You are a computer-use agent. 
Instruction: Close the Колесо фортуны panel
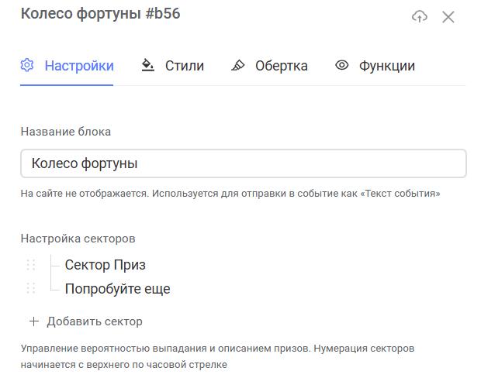448,17
